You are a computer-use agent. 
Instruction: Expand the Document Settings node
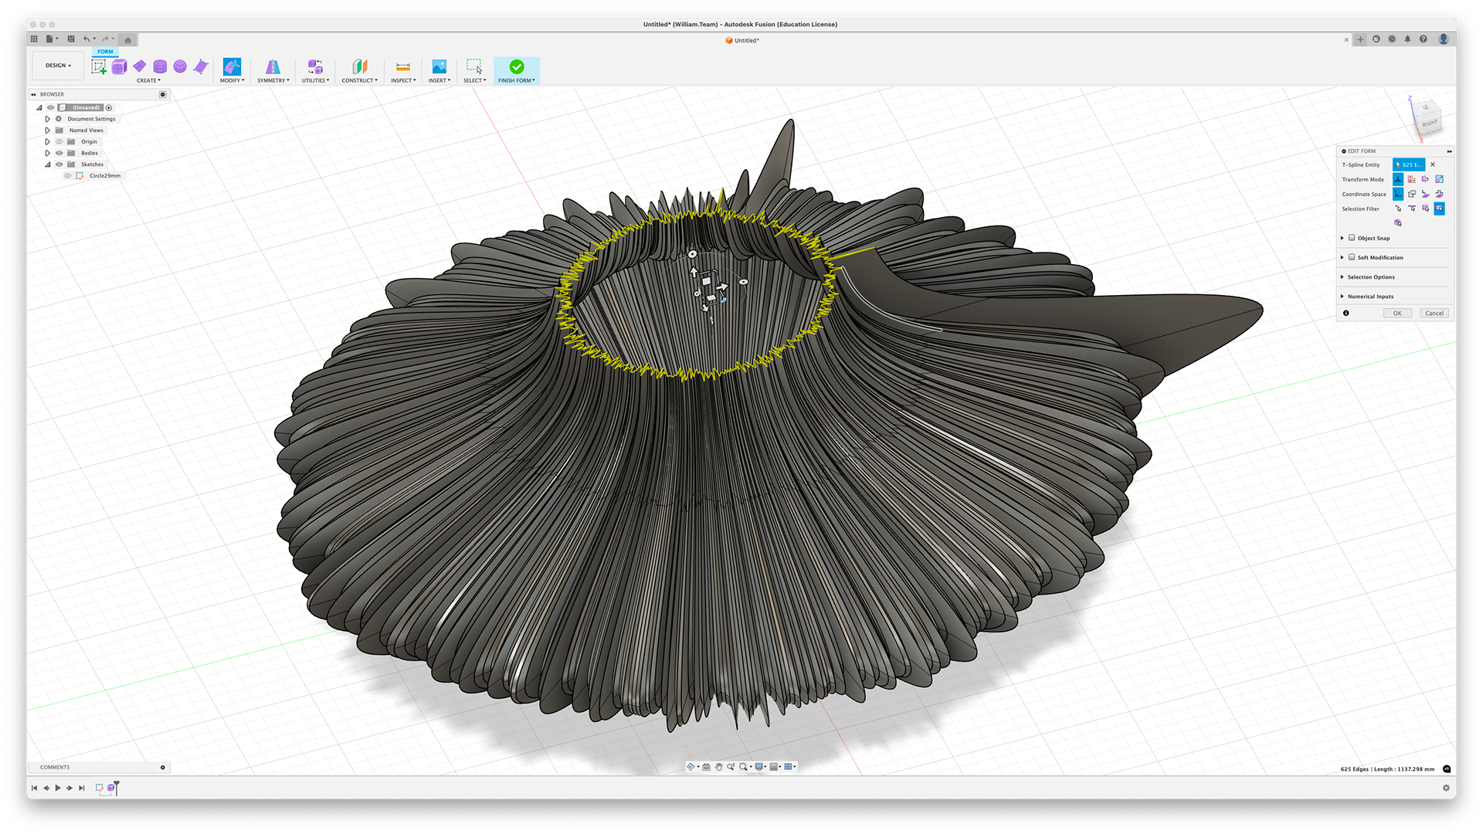(47, 119)
